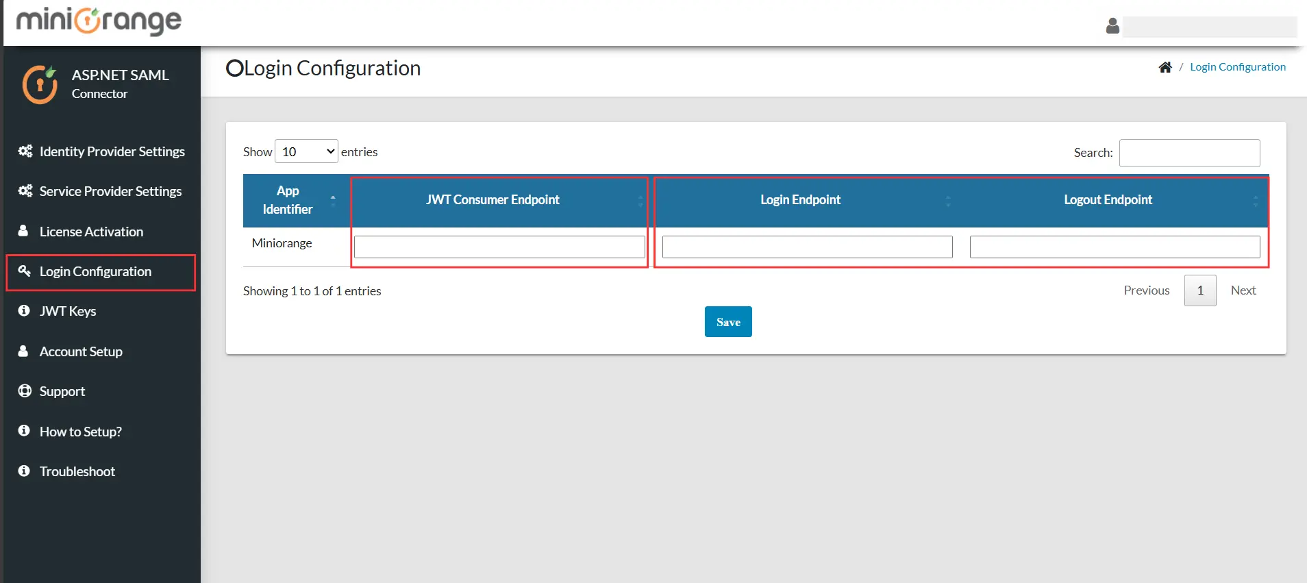
Task: Select page 1 in pagination
Action: pyautogui.click(x=1200, y=290)
